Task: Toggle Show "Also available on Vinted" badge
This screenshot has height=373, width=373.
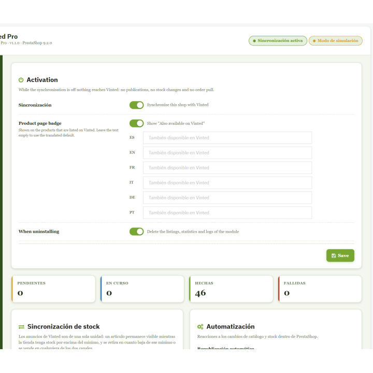Action: click(x=137, y=123)
